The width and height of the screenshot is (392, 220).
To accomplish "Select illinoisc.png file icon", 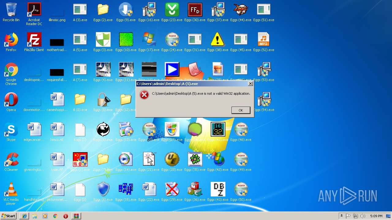I will (x=57, y=12).
